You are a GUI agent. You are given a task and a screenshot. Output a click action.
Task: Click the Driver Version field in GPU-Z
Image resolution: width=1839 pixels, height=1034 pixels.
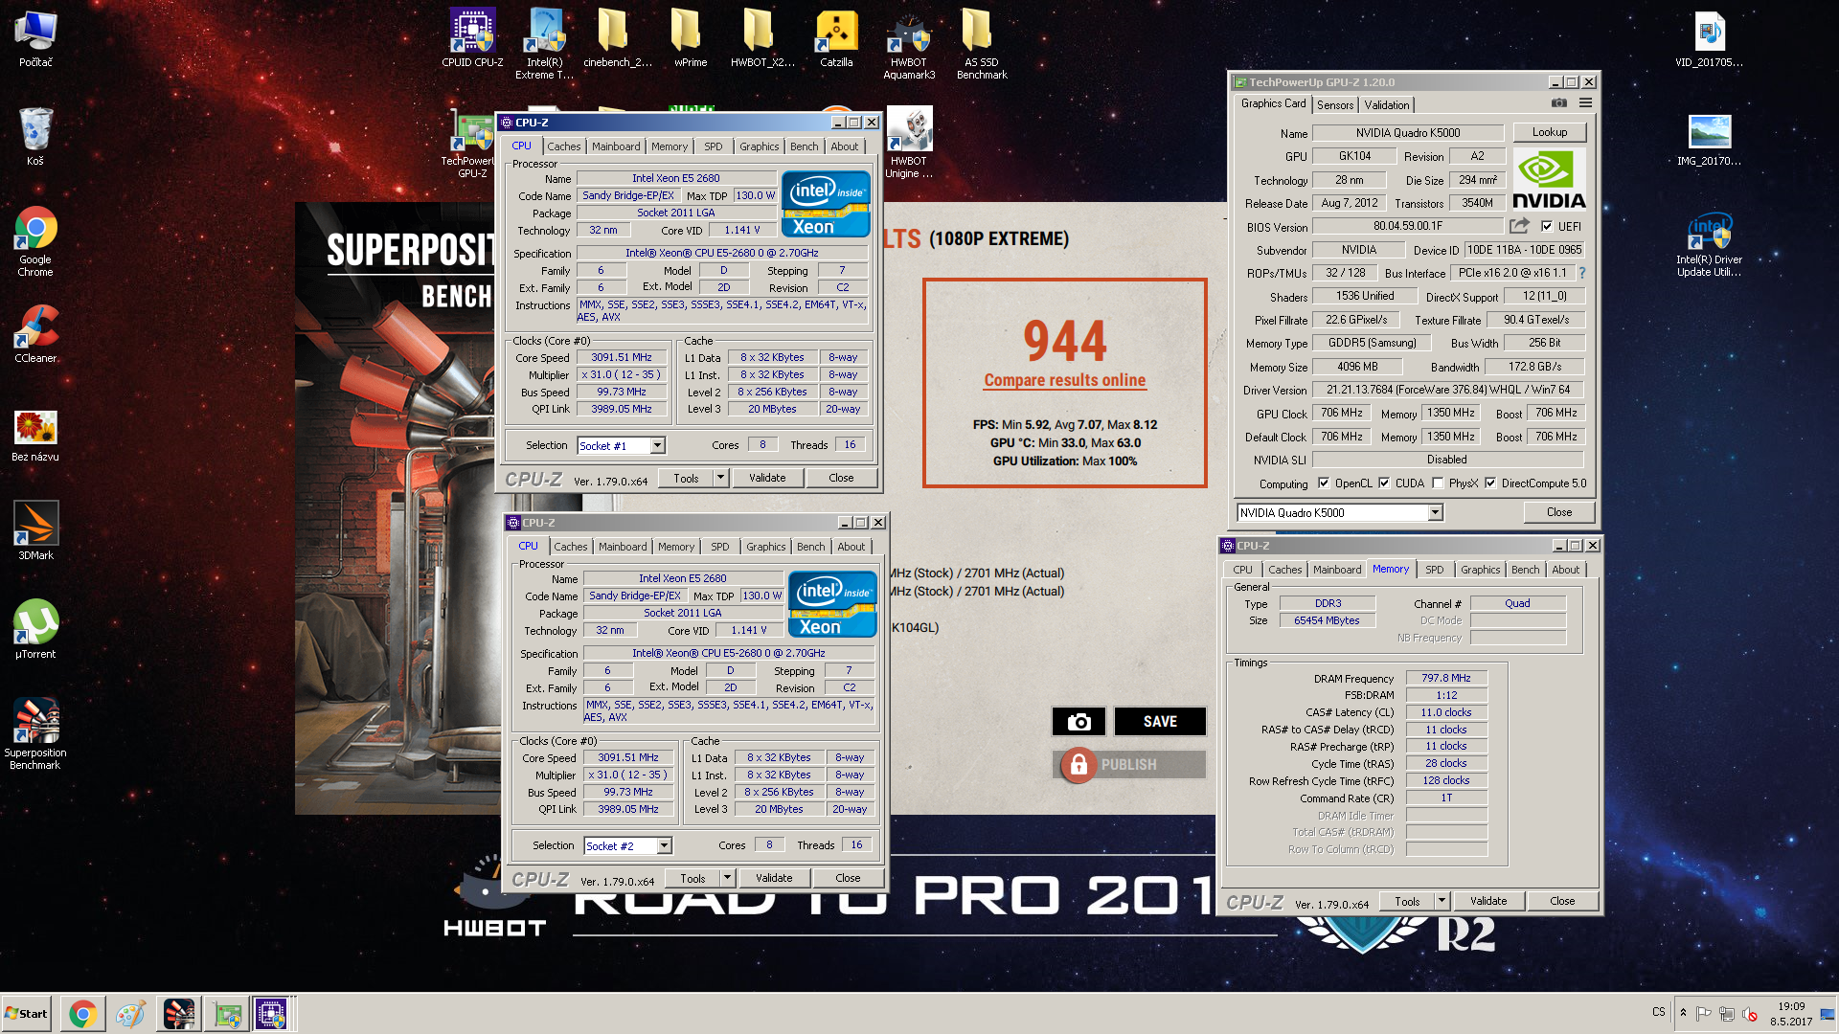1448,390
